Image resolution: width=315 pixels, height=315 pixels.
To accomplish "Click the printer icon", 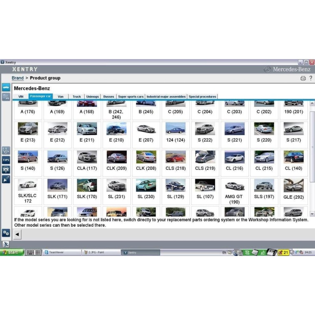I will coord(303,78).
